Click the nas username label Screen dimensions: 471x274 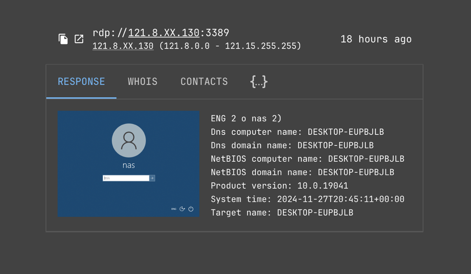point(129,165)
